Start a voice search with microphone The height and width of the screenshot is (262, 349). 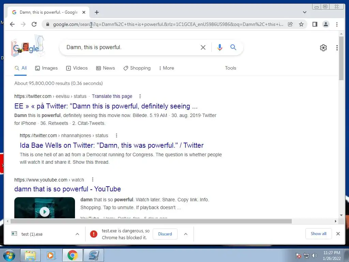tap(220, 47)
